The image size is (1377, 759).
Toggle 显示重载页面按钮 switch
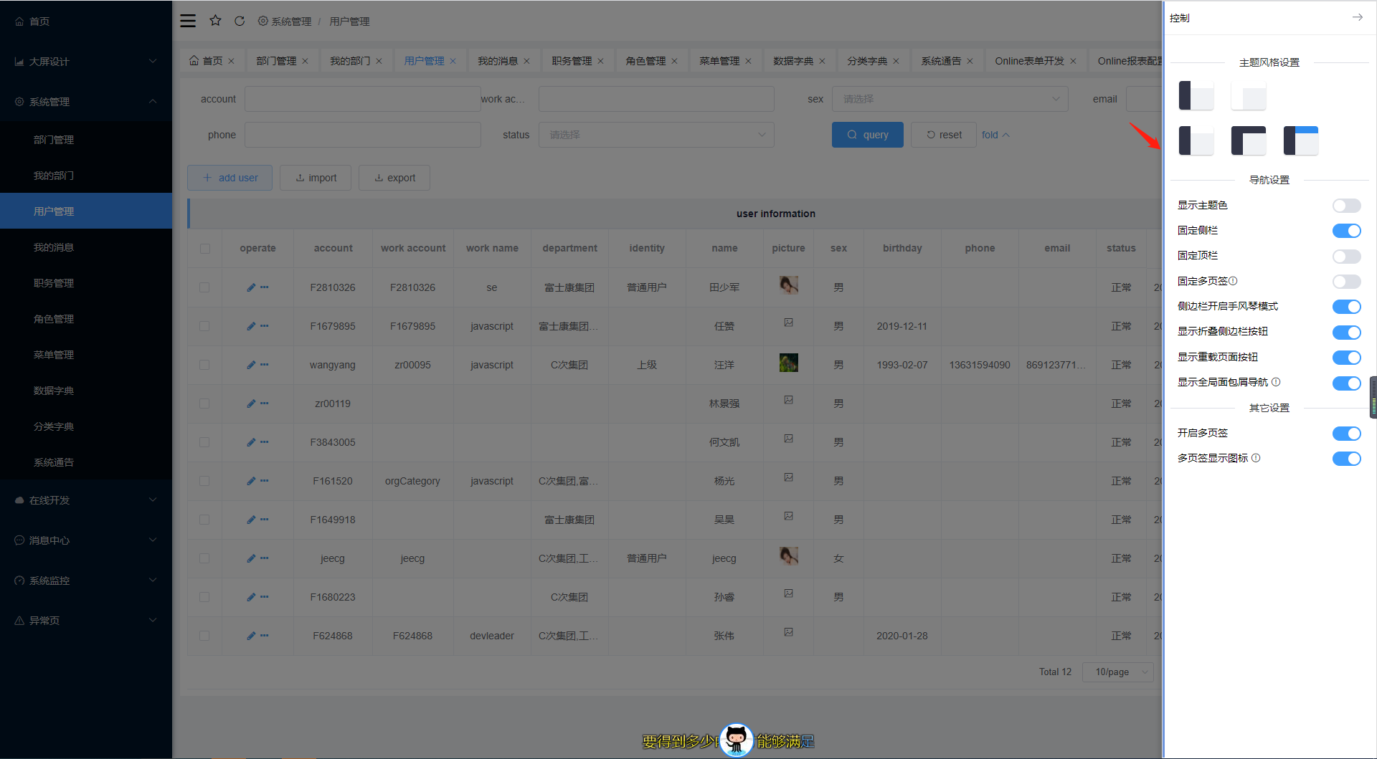point(1346,358)
